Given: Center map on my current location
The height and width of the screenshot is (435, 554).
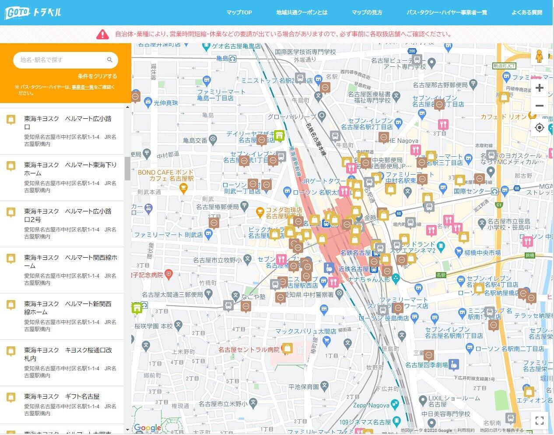Looking at the screenshot, I should pyautogui.click(x=539, y=128).
